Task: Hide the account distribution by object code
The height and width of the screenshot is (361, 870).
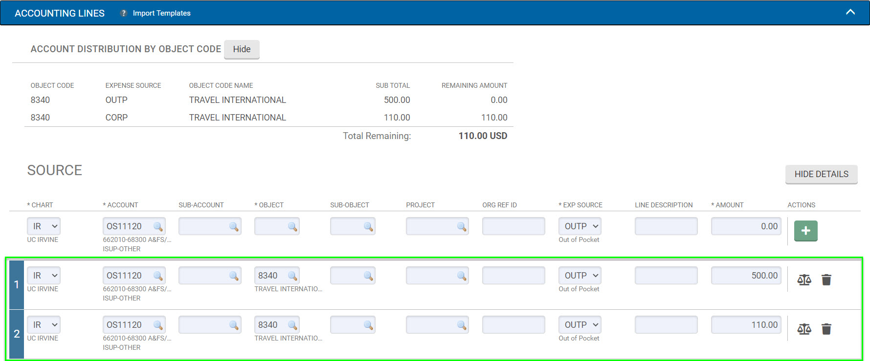Action: (x=242, y=49)
